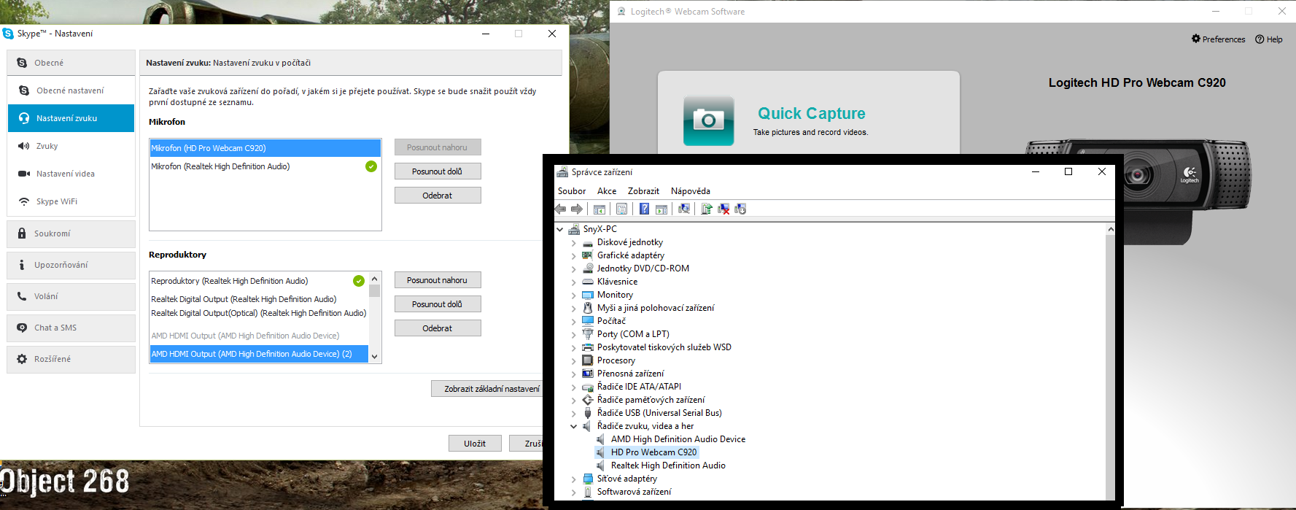Select Mikrofon (HD Pro Webcam C920) in microphone list
This screenshot has width=1296, height=510.
click(x=265, y=148)
